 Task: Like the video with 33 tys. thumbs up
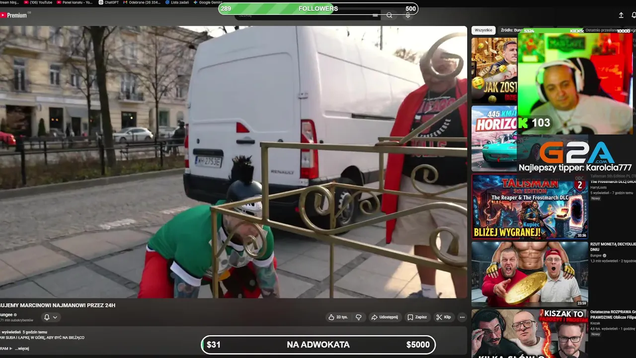click(338, 317)
